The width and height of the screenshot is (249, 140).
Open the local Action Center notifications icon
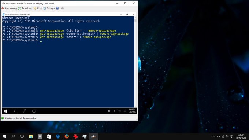pyautogui.click(x=231, y=136)
